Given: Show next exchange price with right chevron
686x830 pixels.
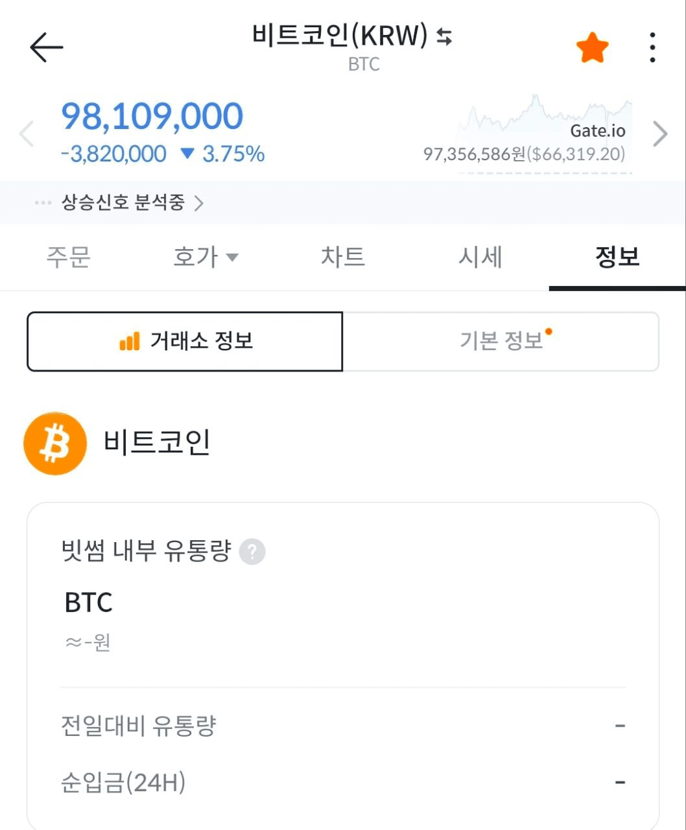Looking at the screenshot, I should click(660, 134).
